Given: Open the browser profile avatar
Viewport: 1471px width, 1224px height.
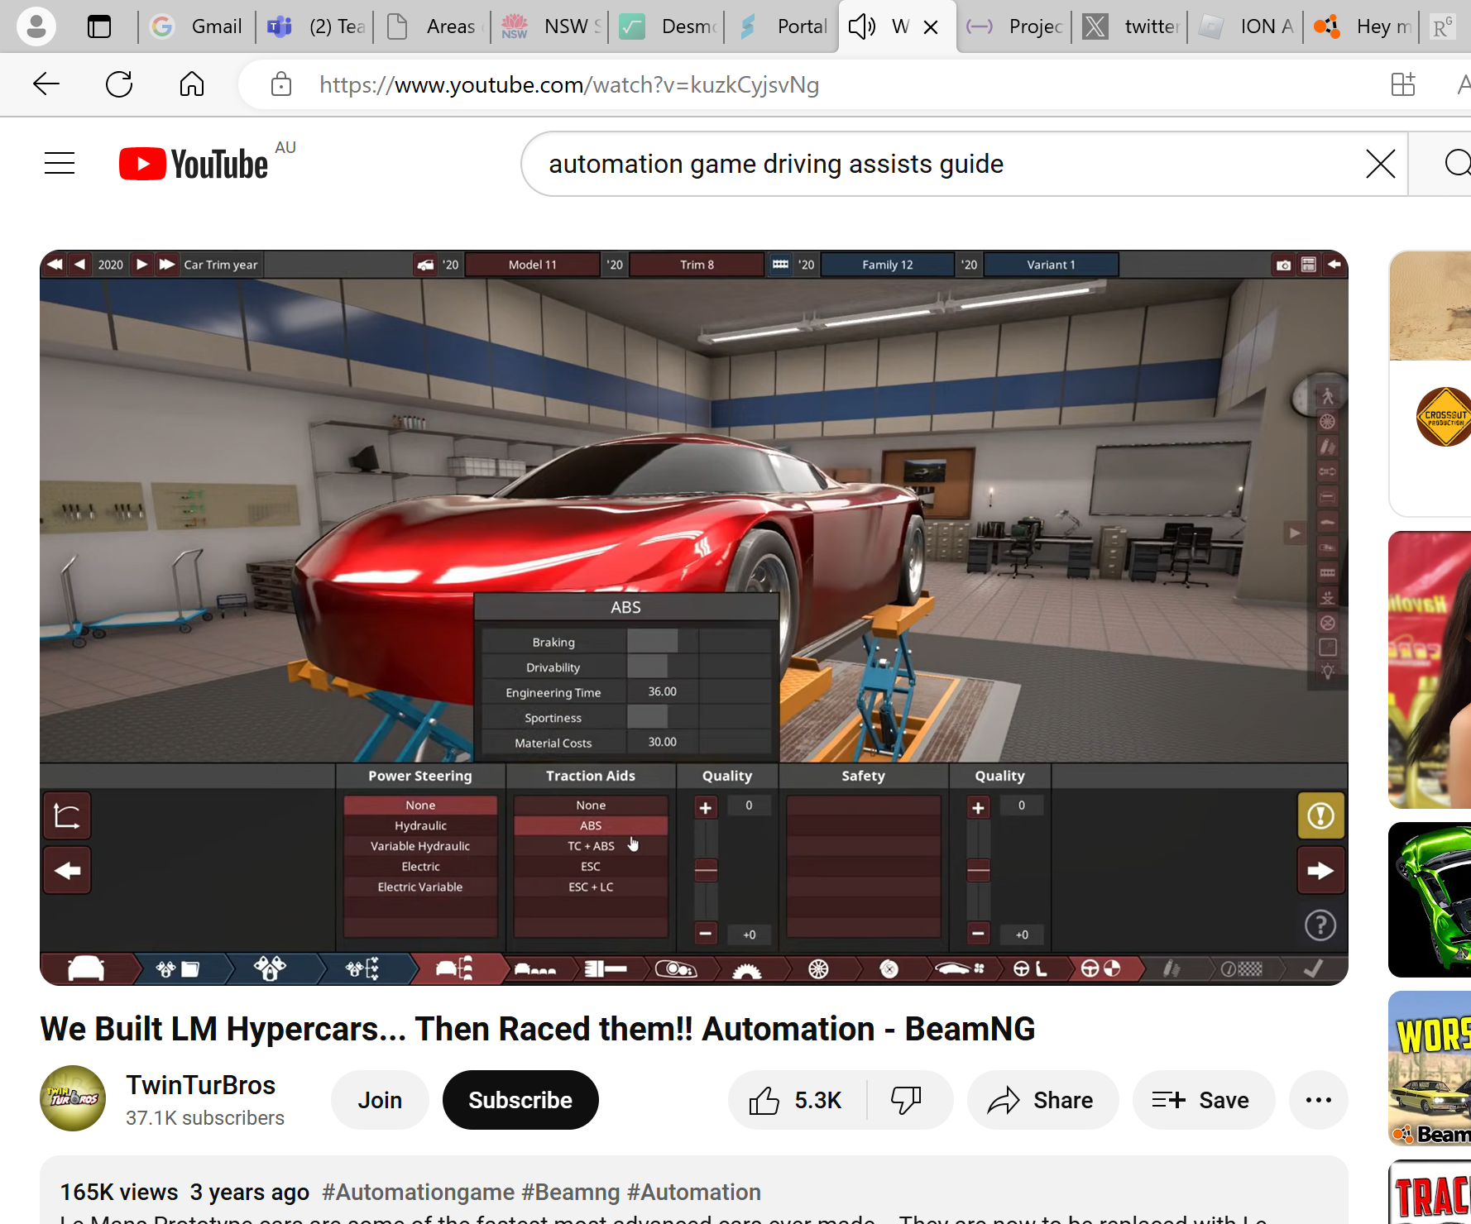Looking at the screenshot, I should (x=36, y=26).
